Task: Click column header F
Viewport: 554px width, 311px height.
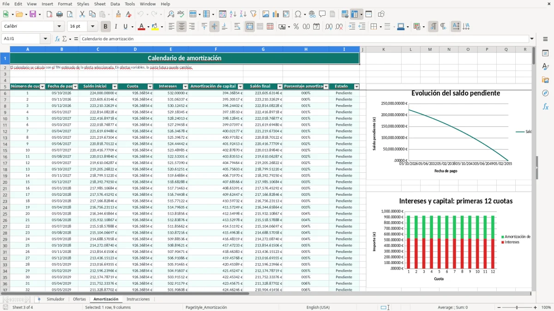Action: tap(216, 49)
